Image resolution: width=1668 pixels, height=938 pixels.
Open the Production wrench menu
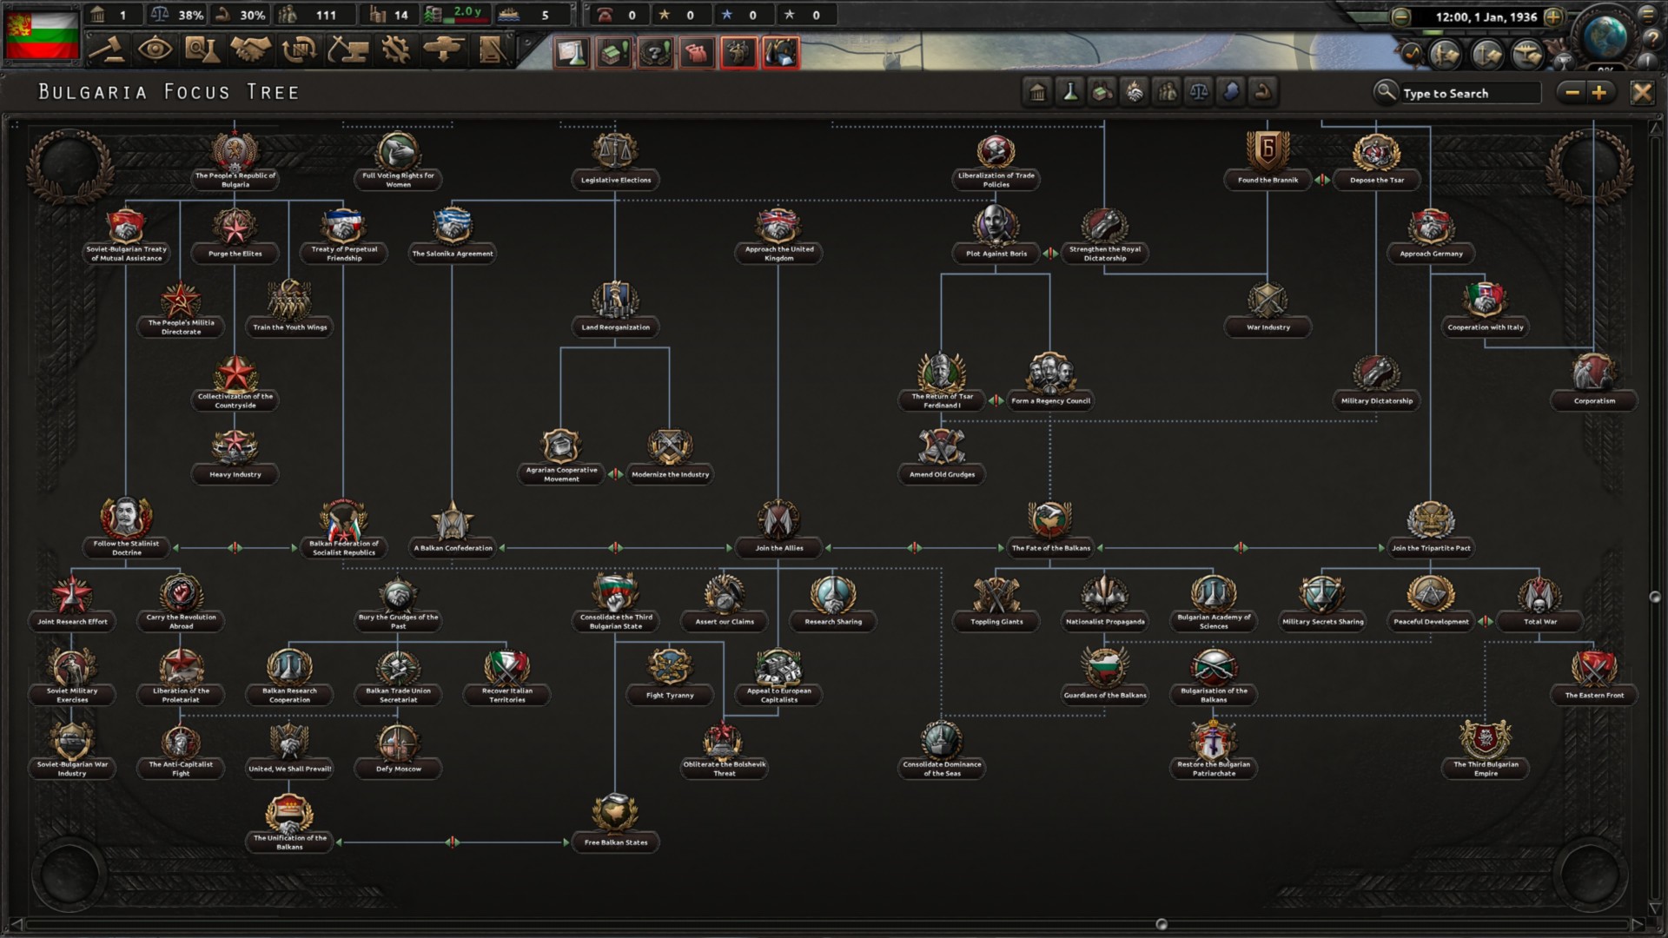pos(396,50)
